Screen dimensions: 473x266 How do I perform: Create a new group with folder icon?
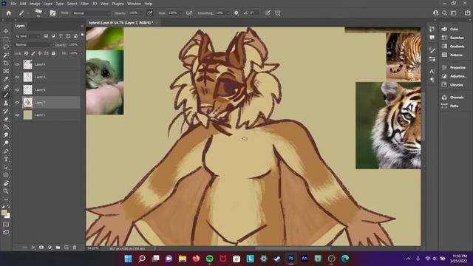click(x=58, y=248)
